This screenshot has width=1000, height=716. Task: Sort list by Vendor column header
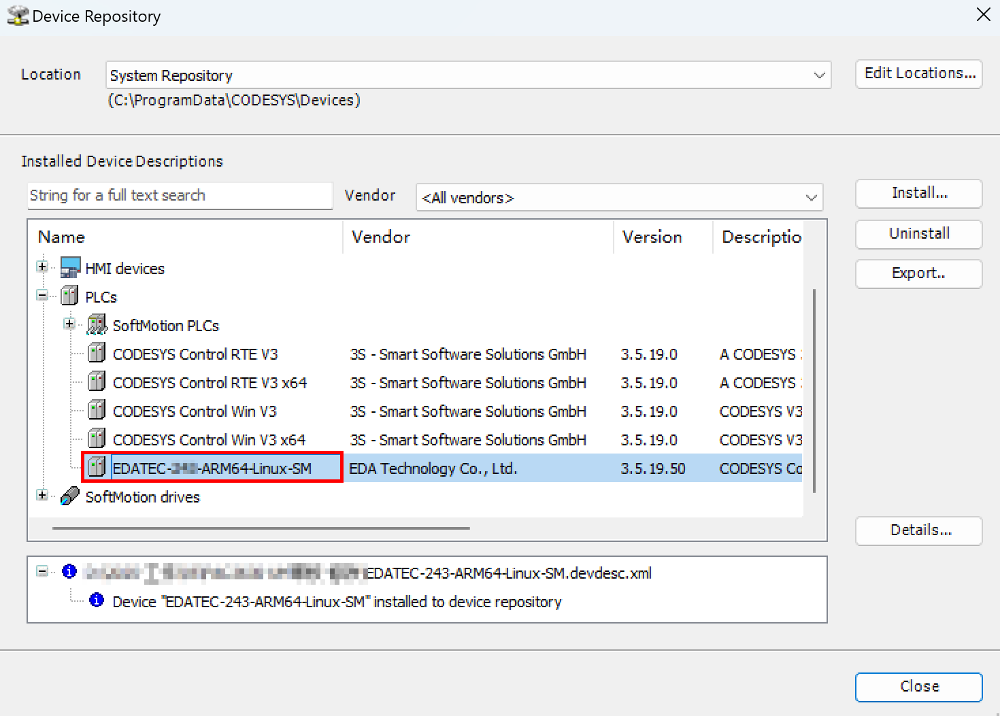381,237
